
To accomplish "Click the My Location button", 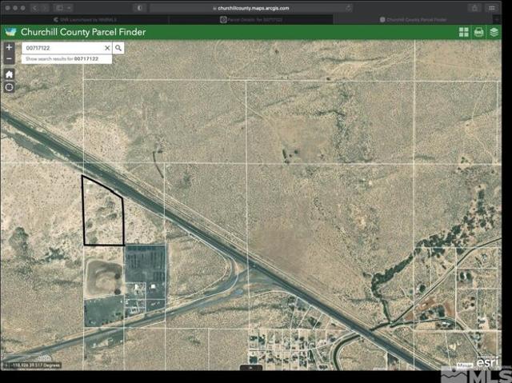I will [9, 86].
